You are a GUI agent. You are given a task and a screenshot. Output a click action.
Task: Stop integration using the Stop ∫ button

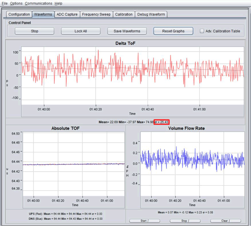point(185,221)
